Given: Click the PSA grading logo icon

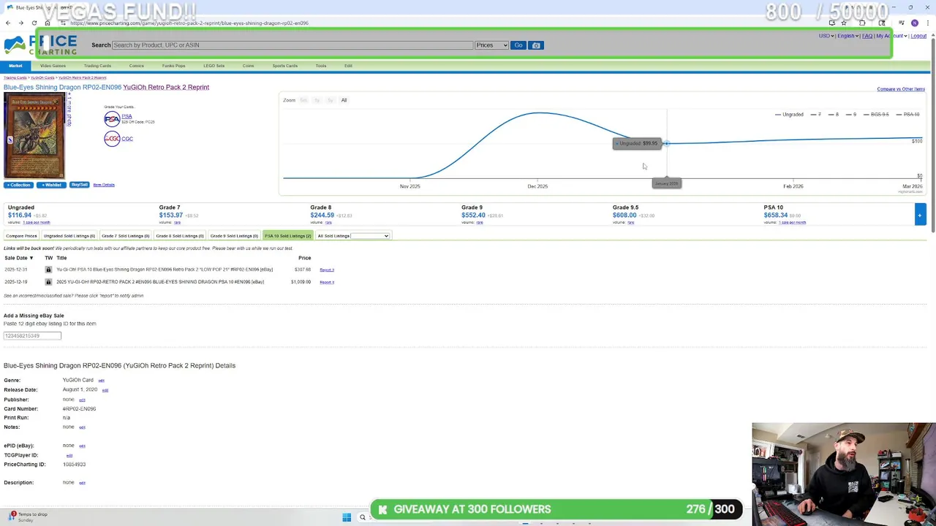Looking at the screenshot, I should (x=112, y=119).
